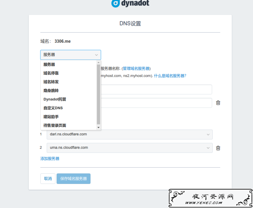Choose the 建站助手 option

(x=69, y=117)
